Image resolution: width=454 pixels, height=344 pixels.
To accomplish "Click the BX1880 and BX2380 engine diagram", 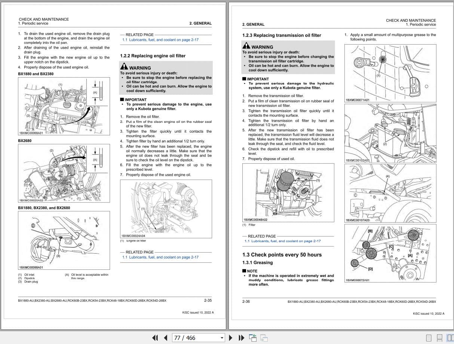I will coord(64,106).
